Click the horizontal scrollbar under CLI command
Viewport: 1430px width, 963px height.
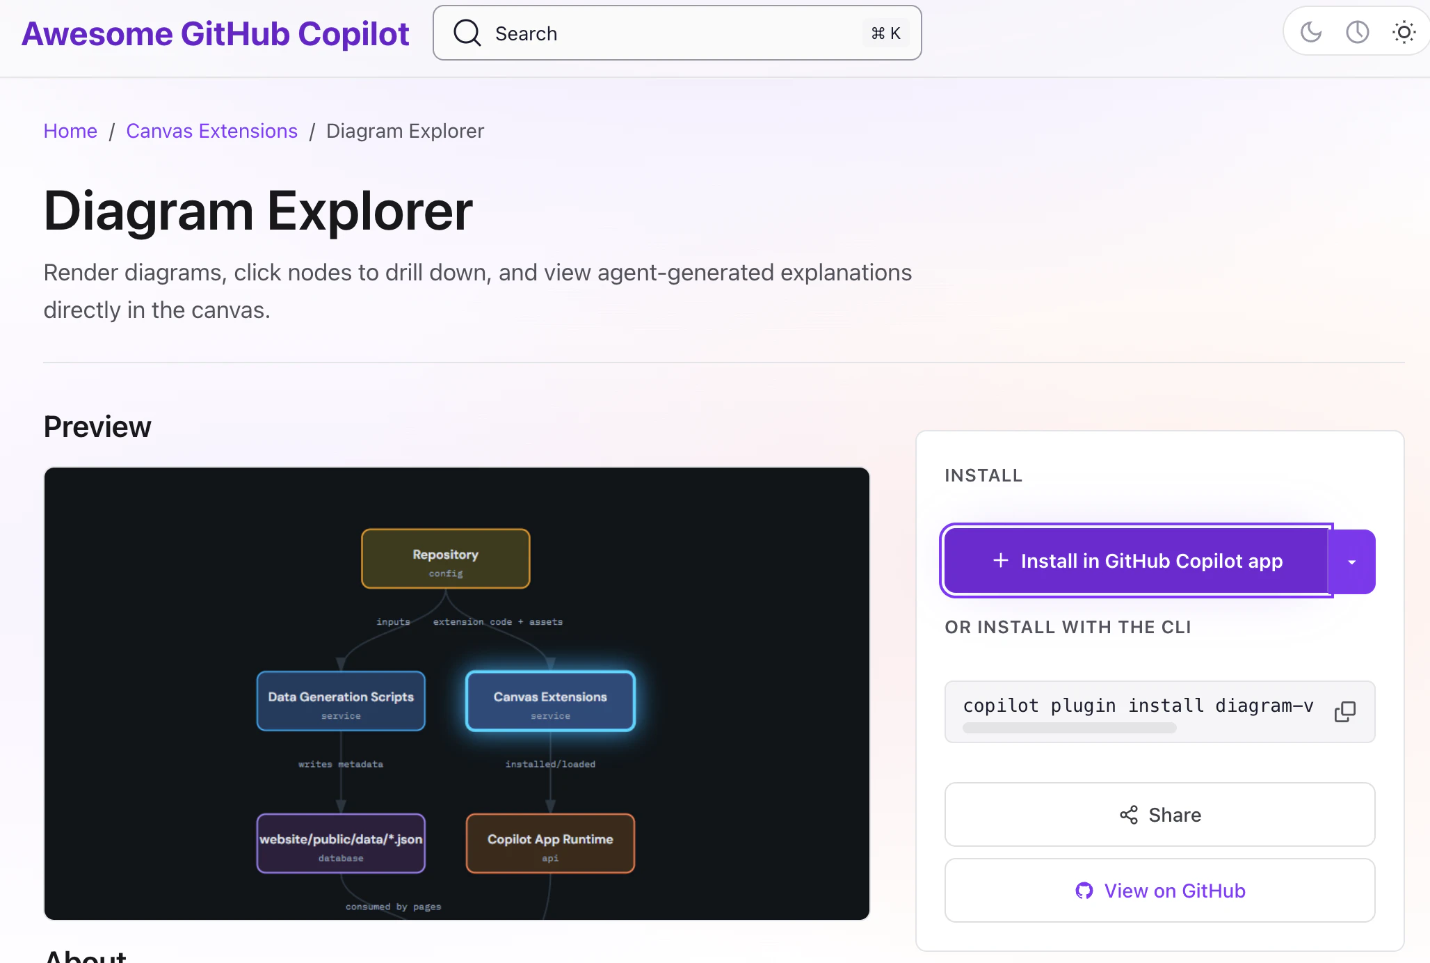[1069, 728]
